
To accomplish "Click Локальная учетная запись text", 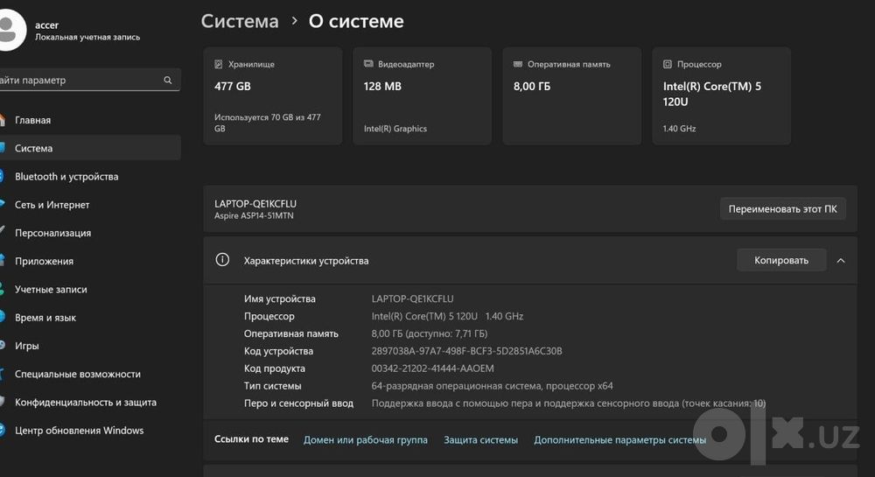I will click(x=87, y=38).
